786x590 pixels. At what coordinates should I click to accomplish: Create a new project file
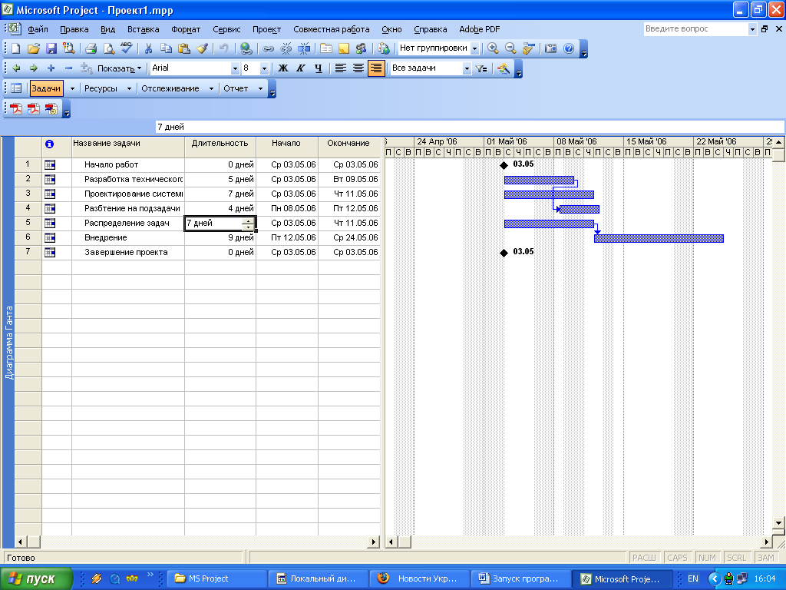pos(16,48)
